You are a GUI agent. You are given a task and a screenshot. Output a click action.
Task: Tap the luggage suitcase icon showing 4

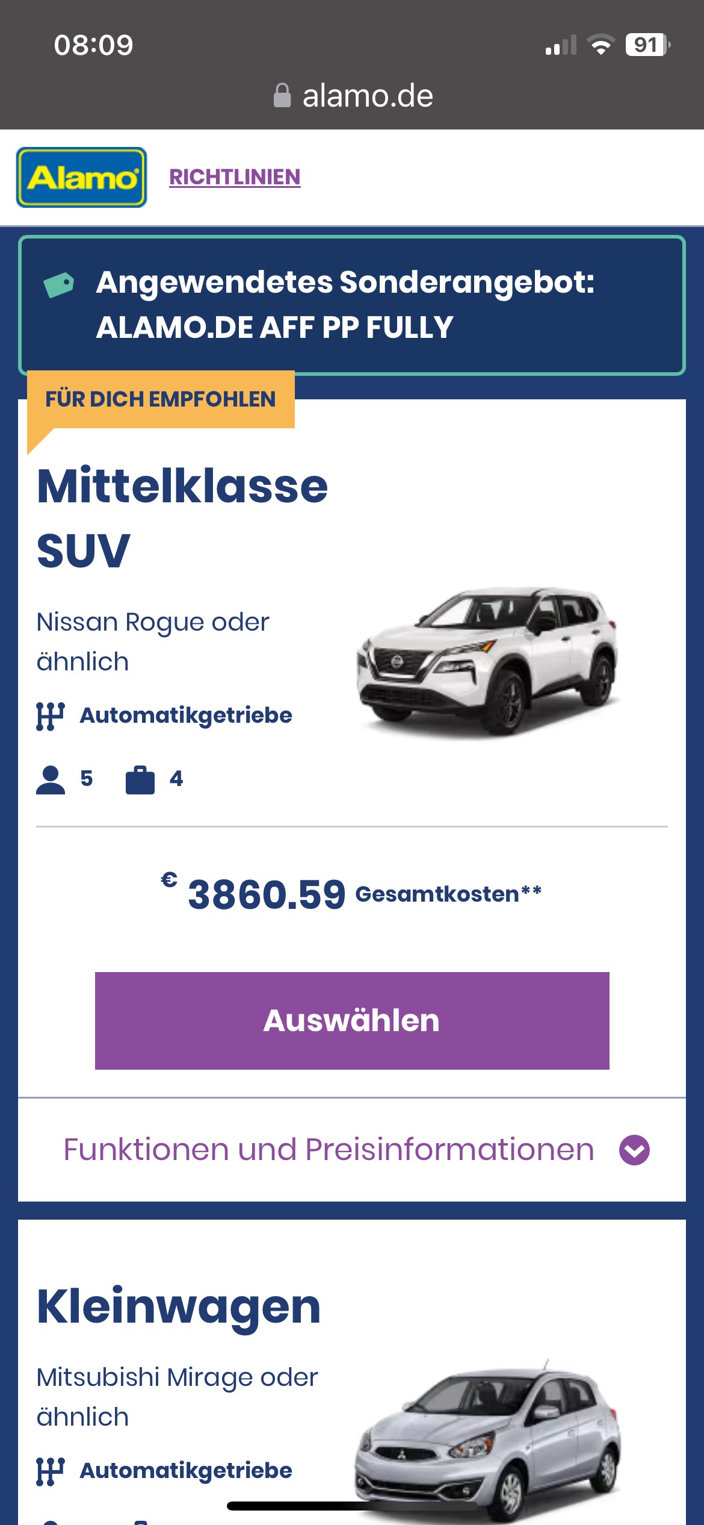pos(140,780)
